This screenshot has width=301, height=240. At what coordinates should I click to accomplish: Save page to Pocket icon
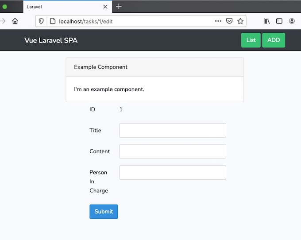[x=229, y=21]
